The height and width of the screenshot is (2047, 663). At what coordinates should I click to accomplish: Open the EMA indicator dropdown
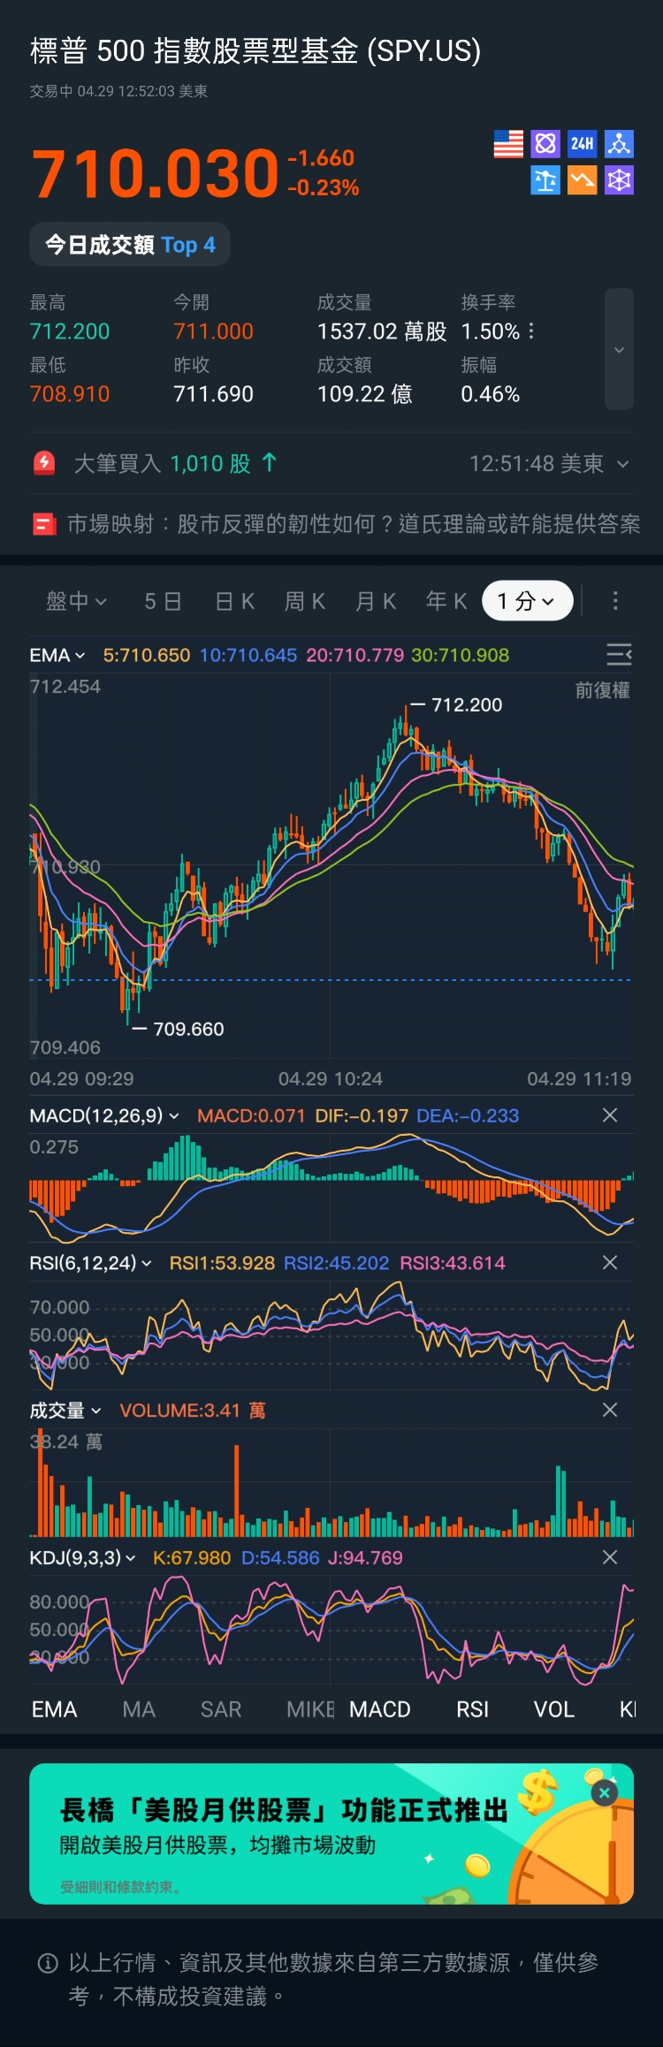coord(57,655)
